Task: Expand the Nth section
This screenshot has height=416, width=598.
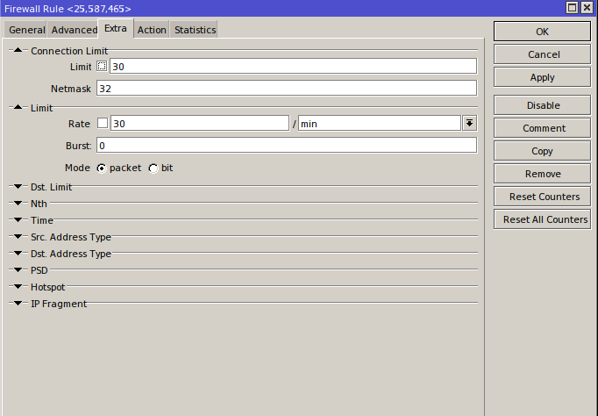Action: click(18, 204)
